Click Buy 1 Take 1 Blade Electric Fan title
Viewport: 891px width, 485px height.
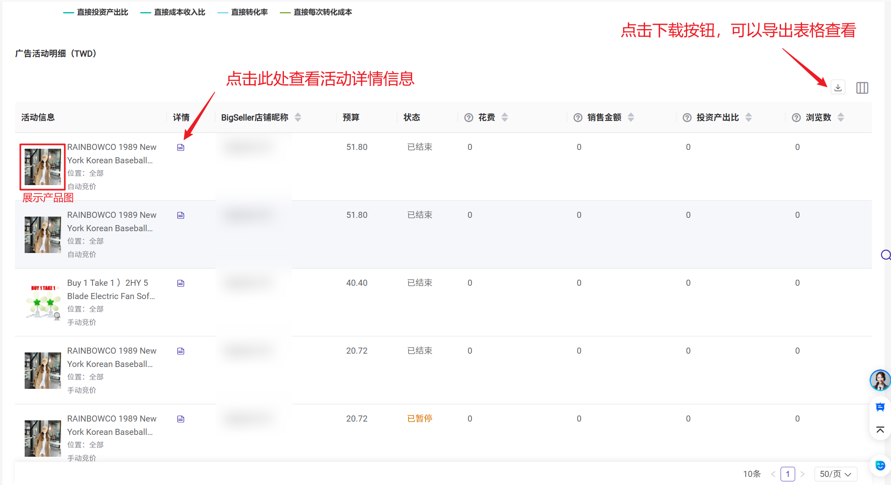coord(111,289)
